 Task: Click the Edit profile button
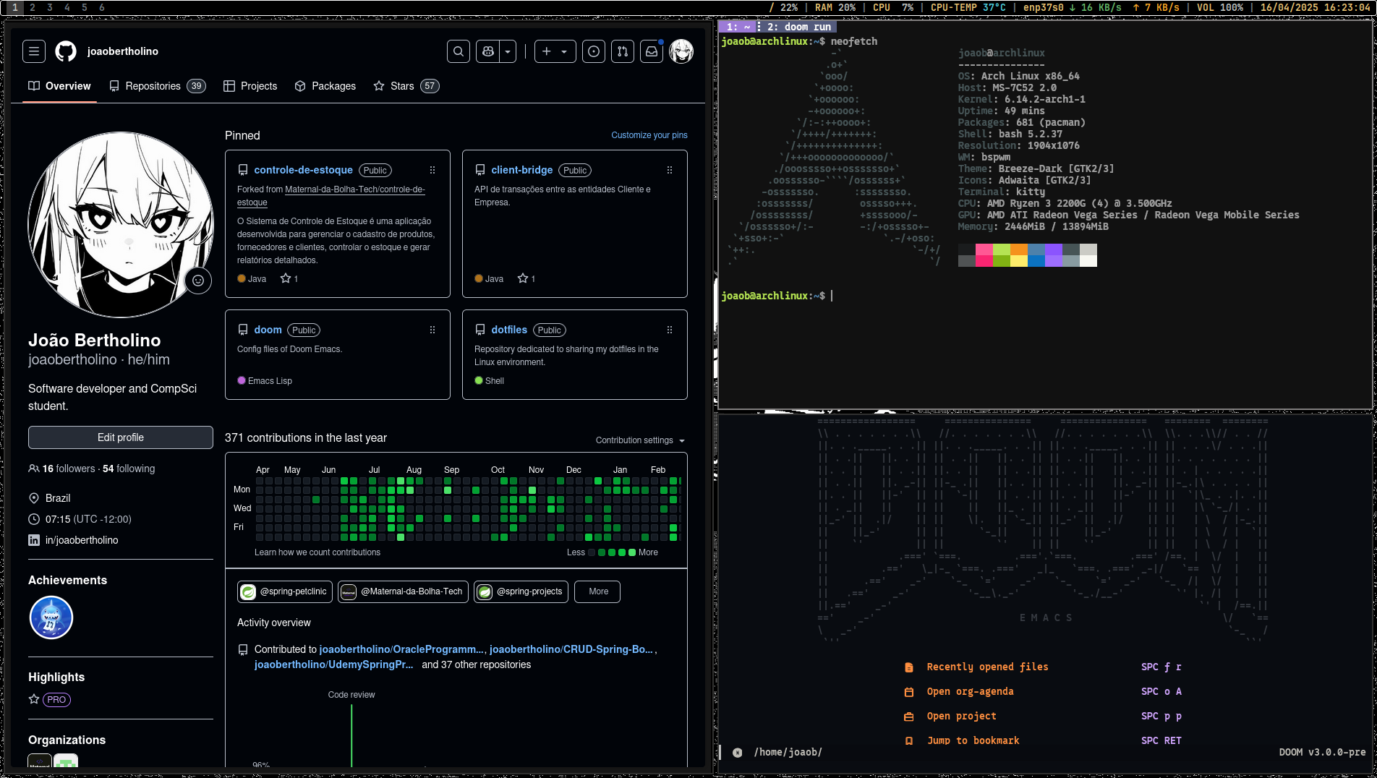pos(121,437)
